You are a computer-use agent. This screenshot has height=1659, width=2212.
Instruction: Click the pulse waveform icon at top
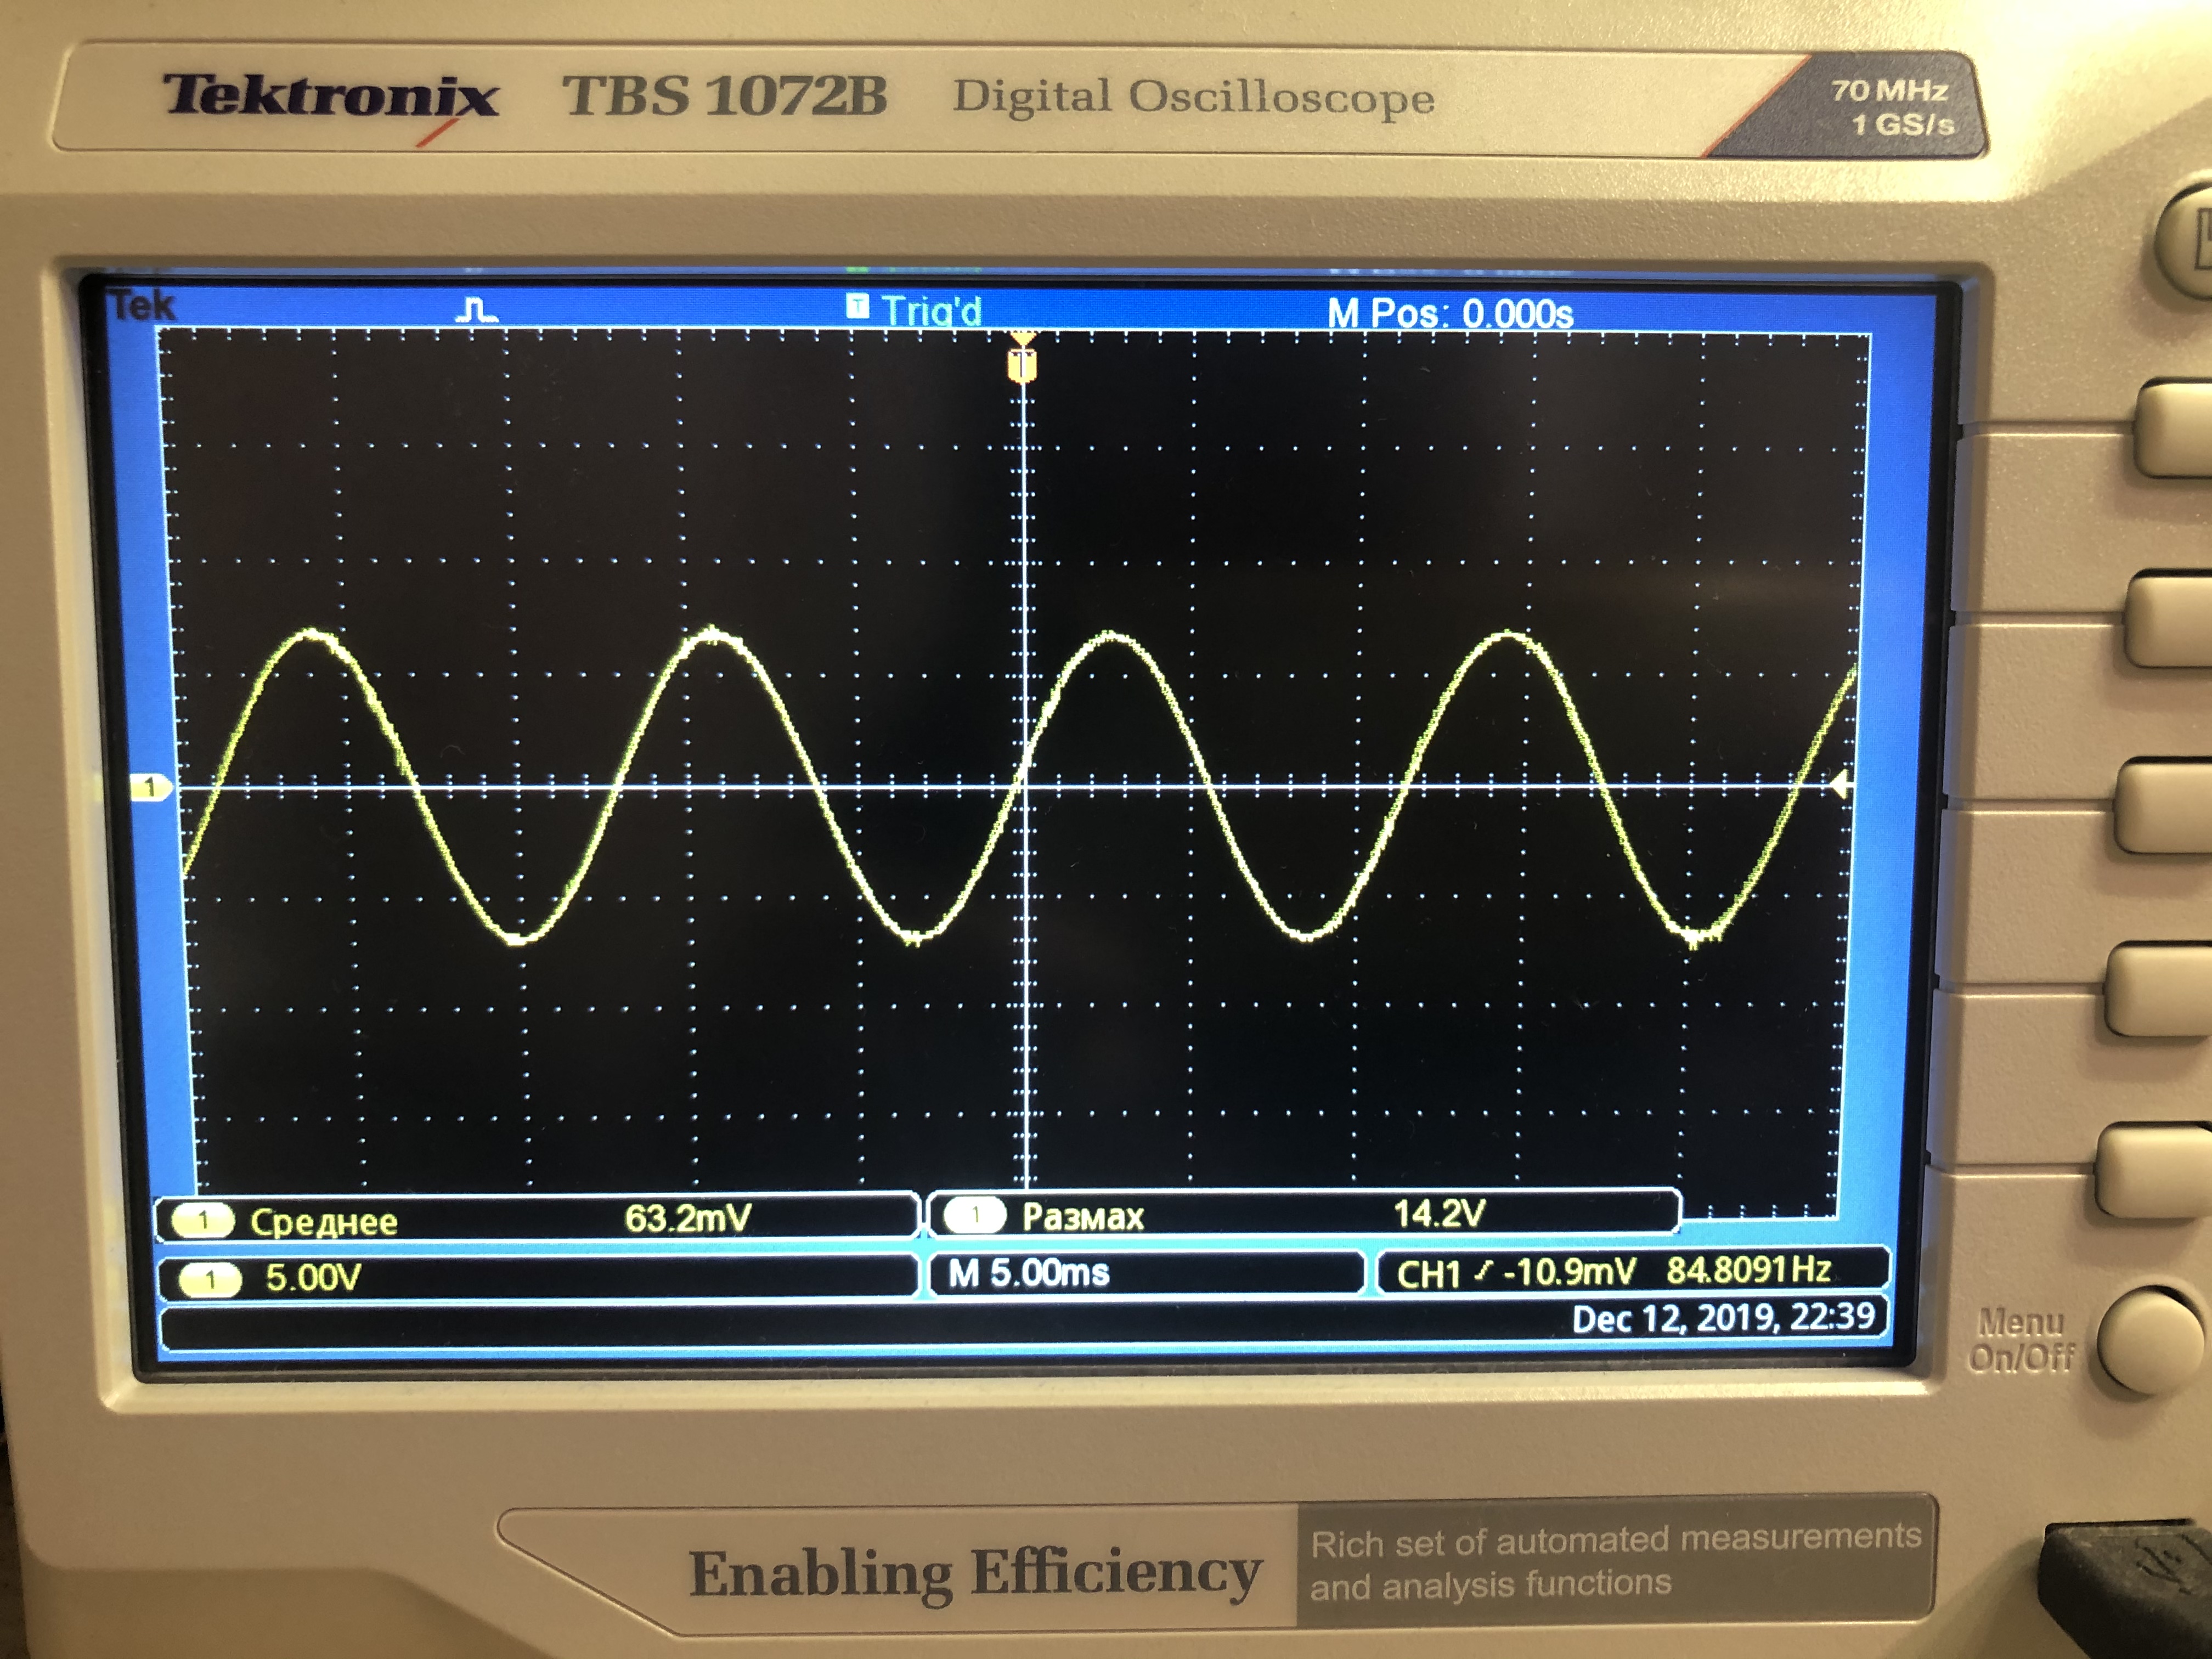476,310
